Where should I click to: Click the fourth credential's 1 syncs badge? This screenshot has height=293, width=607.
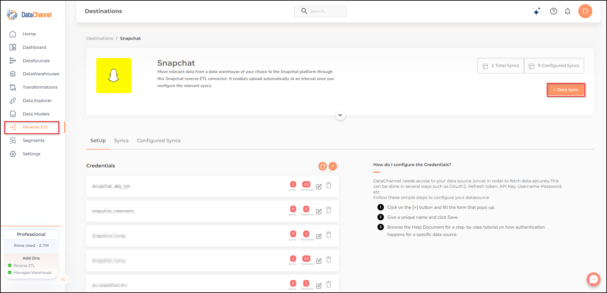pos(293,259)
